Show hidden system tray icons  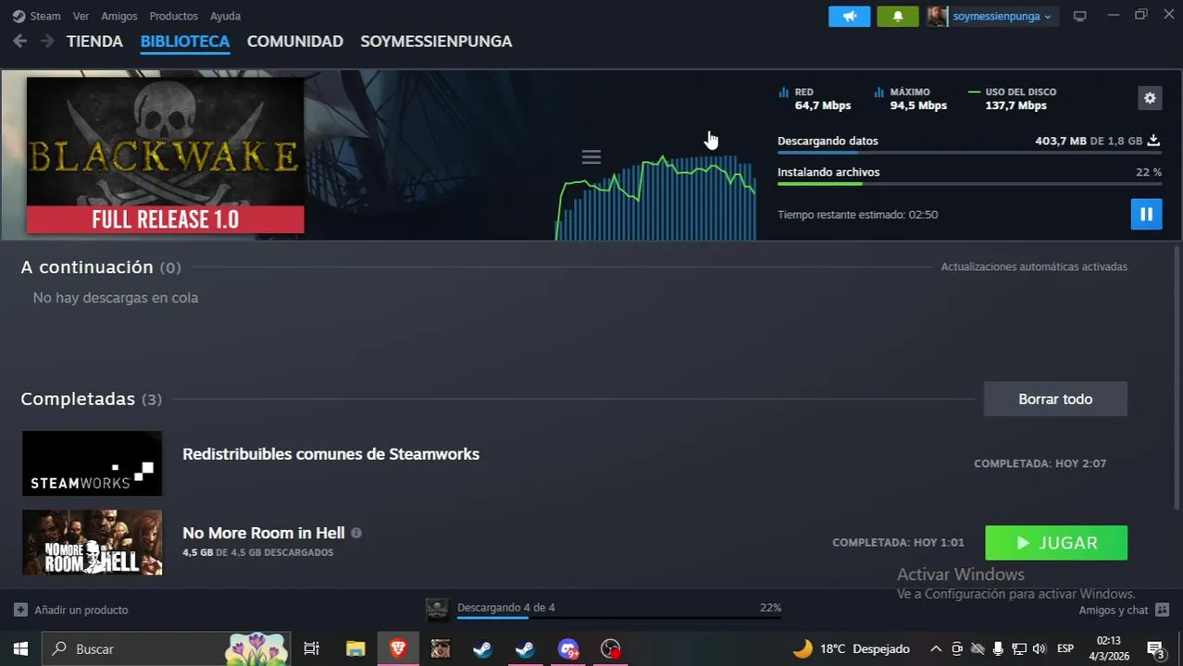pyautogui.click(x=936, y=648)
